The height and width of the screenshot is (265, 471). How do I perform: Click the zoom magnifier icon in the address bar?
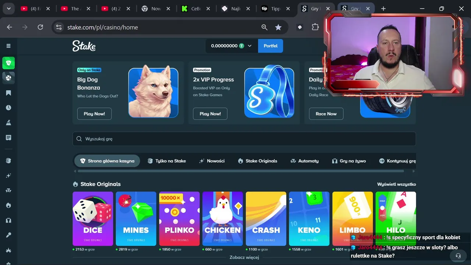(264, 27)
